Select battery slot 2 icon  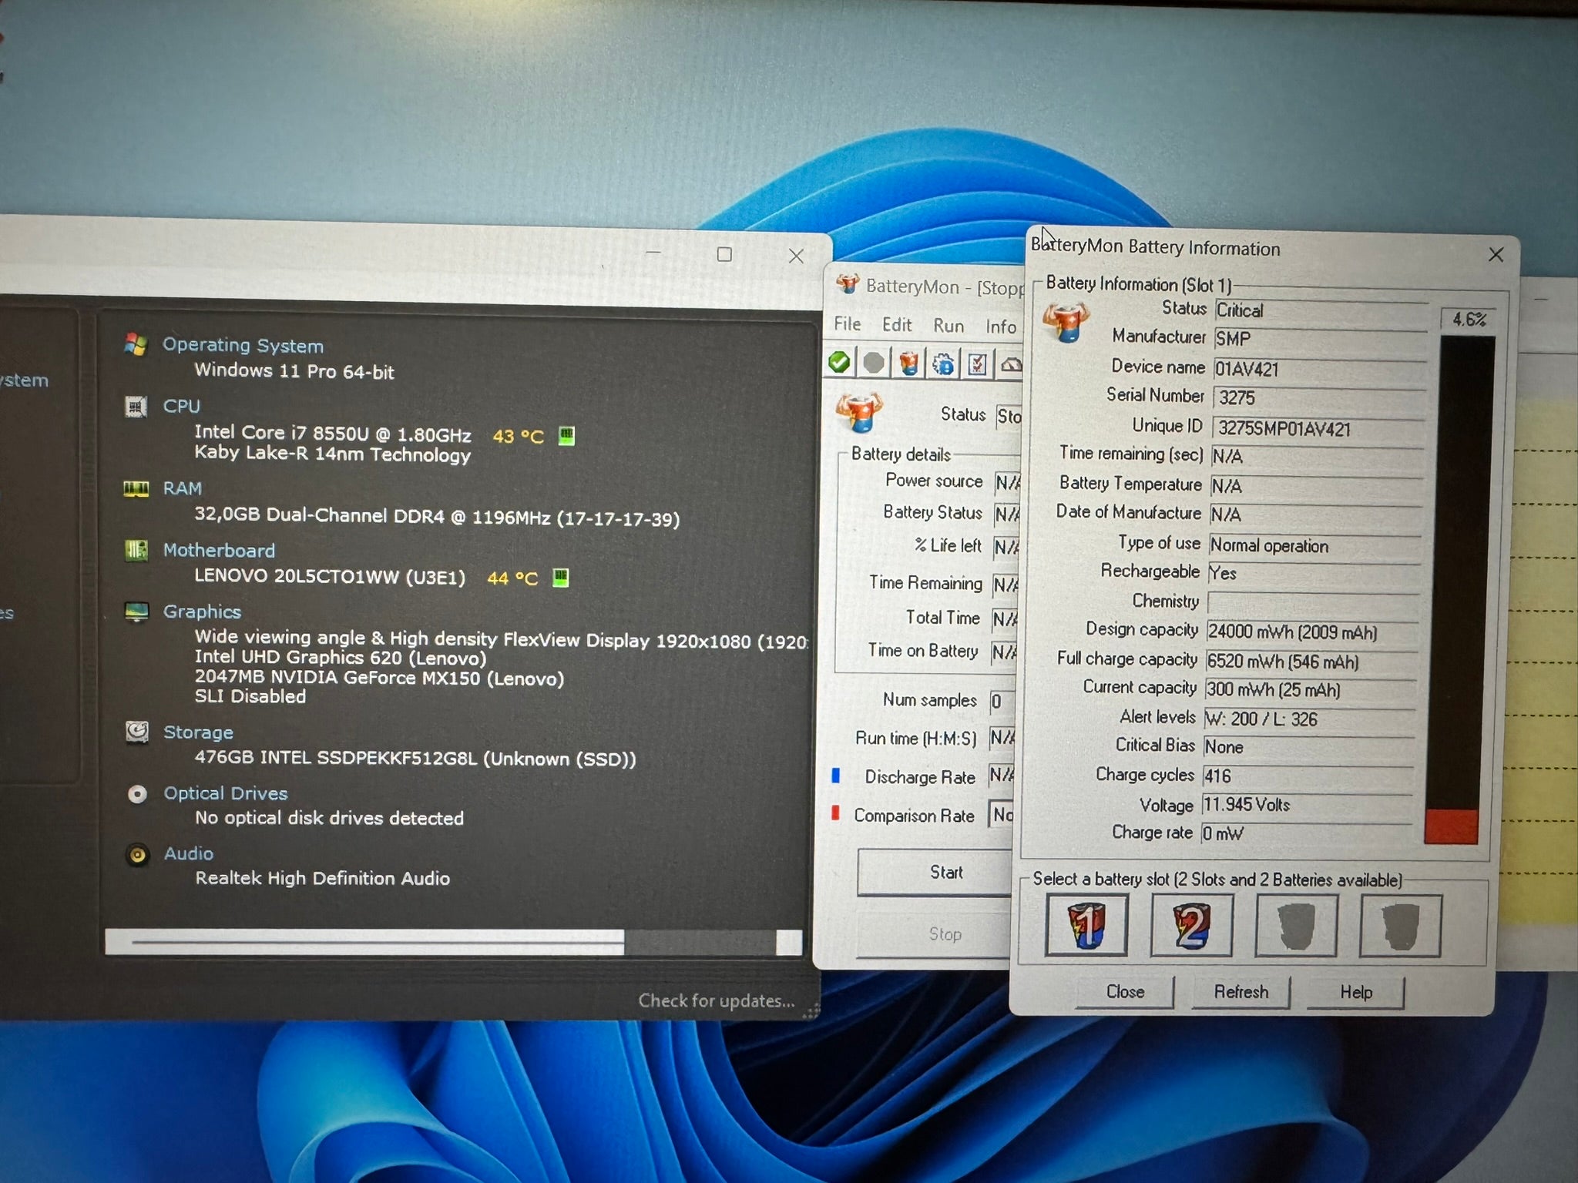(x=1191, y=926)
